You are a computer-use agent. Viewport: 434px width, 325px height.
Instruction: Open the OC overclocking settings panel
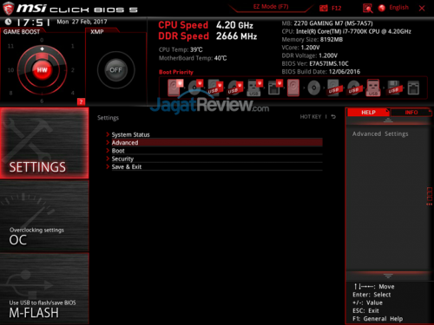click(44, 216)
